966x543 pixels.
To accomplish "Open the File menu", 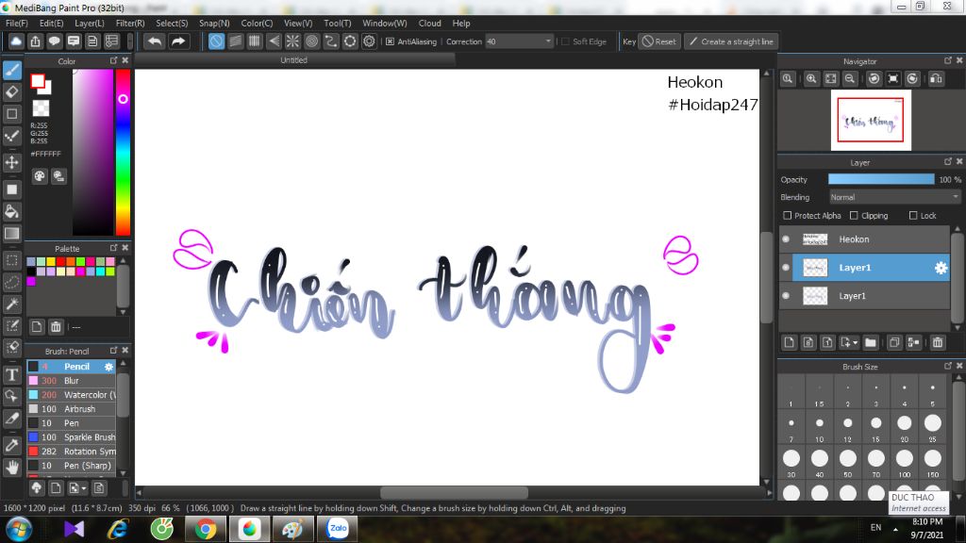I will click(x=17, y=24).
